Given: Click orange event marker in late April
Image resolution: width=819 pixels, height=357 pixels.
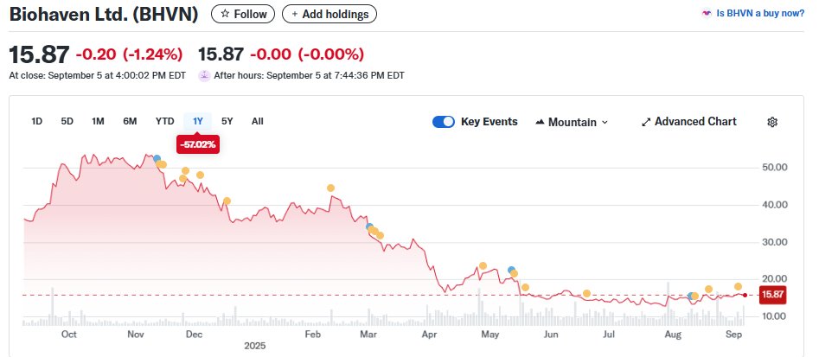Looking at the screenshot, I should 483,265.
